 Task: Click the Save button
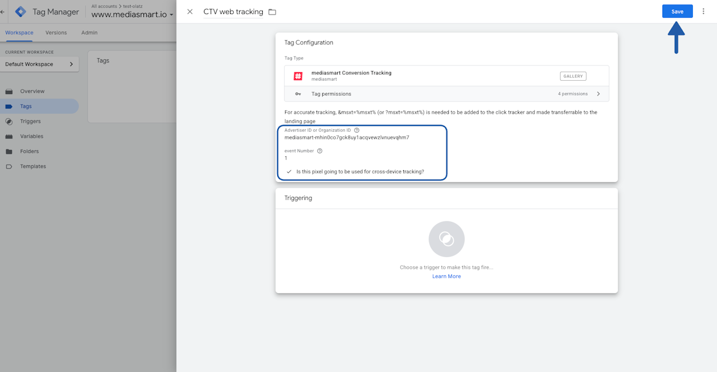point(677,12)
